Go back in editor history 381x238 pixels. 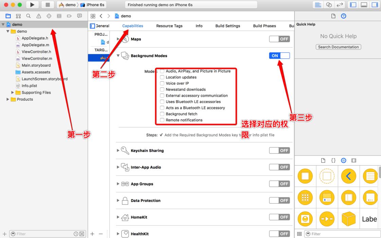[x=101, y=16]
